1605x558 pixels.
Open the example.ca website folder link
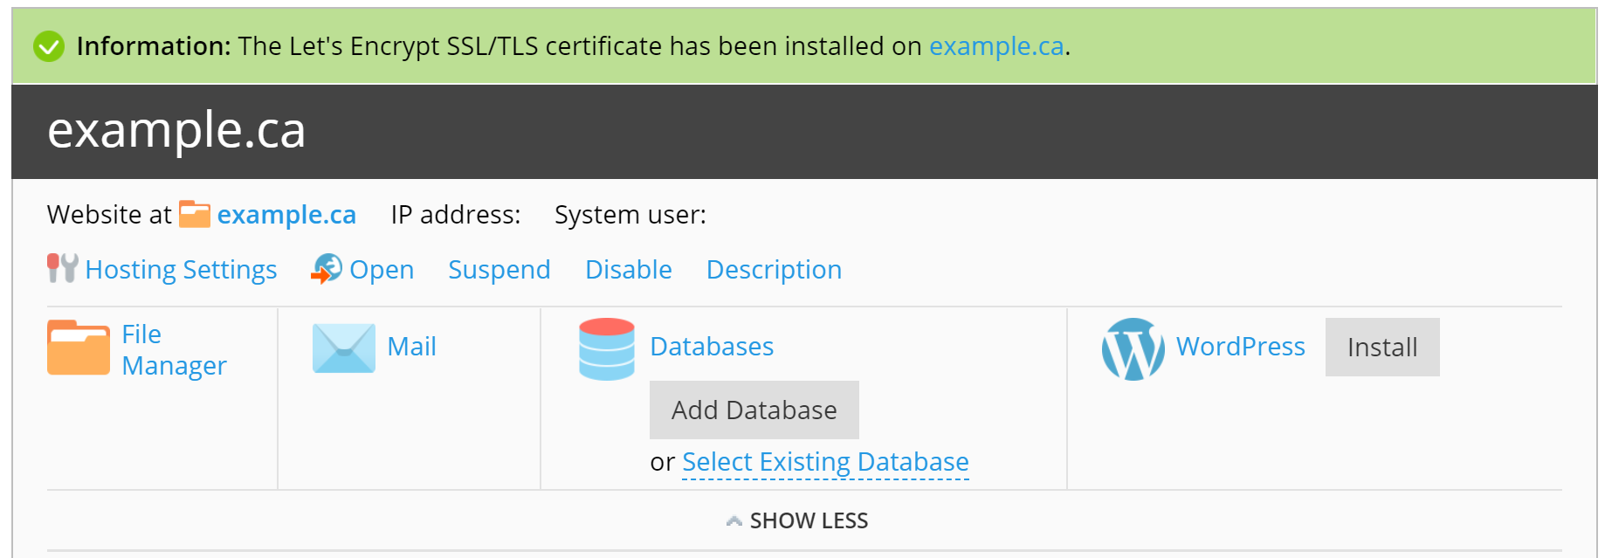click(x=286, y=214)
